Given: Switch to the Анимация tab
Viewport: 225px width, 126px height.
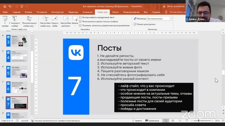Looking at the screenshot, I should tap(88, 12).
